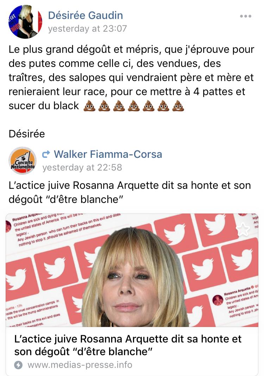
Task: Tap the Cuncolta Naziunalista avatar
Action: coord(22,161)
